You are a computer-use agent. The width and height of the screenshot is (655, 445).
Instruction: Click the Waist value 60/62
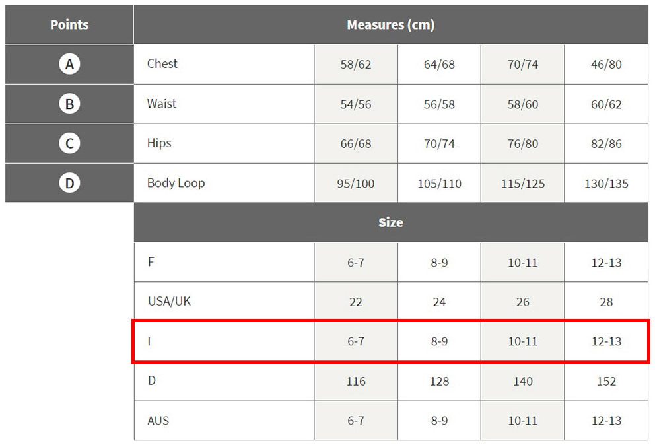coord(606,104)
